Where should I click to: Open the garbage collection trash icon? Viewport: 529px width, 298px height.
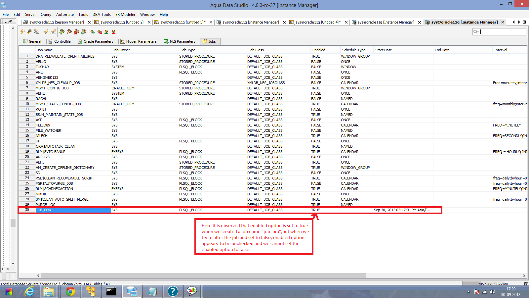(x=526, y=284)
